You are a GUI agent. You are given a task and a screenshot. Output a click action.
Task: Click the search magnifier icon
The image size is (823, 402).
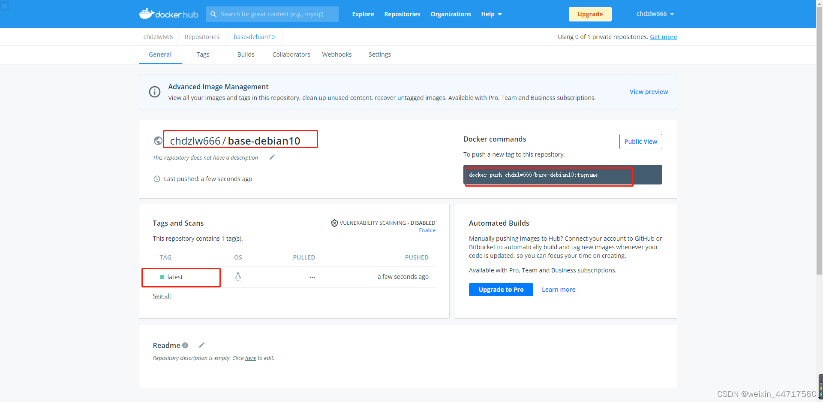(213, 14)
